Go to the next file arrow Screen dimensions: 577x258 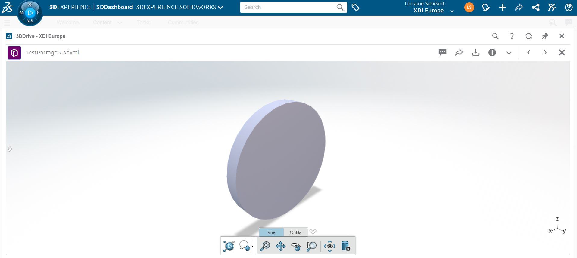click(x=545, y=53)
